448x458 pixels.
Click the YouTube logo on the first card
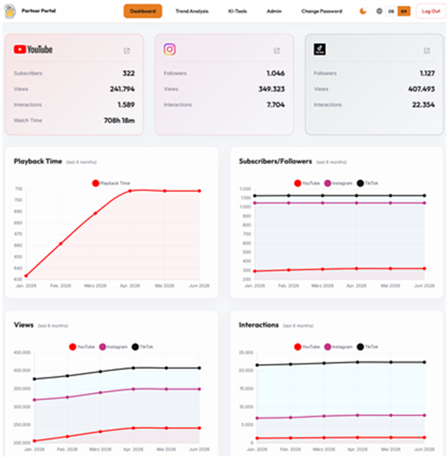33,49
